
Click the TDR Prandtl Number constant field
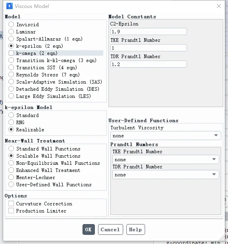[x=149, y=64]
